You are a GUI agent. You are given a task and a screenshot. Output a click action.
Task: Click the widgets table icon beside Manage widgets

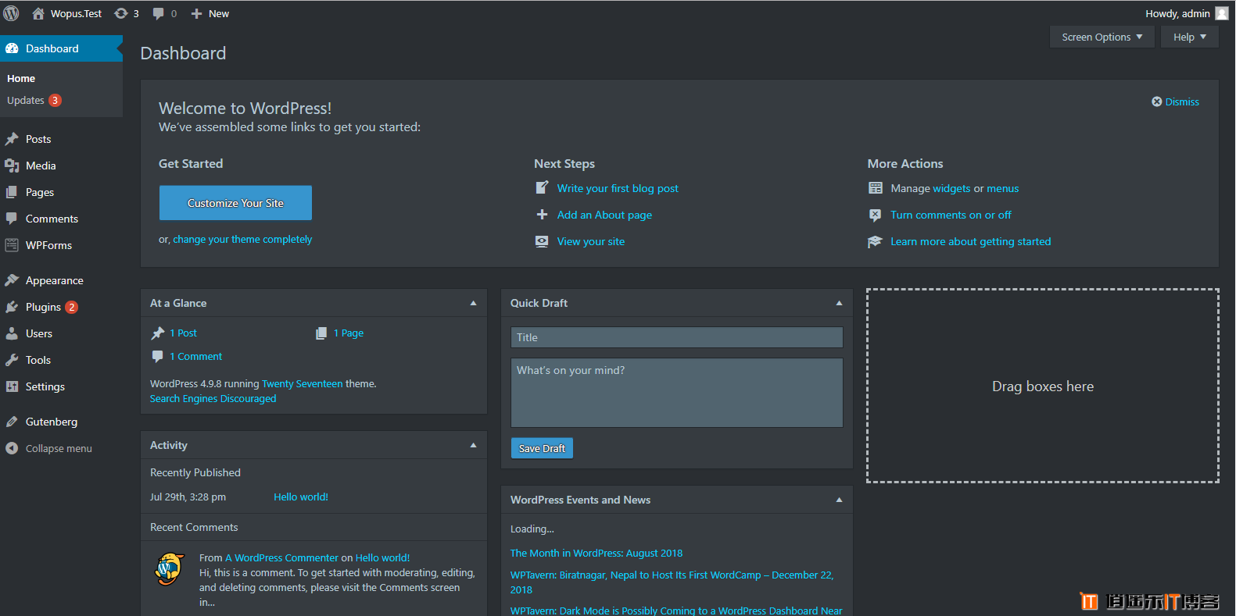[876, 188]
